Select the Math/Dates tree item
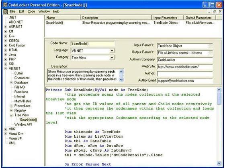Viewport: 225px width, 168px height. (22, 101)
